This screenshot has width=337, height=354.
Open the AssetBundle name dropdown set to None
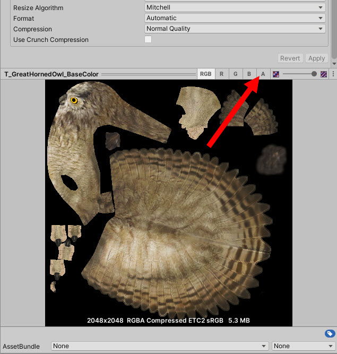(160, 346)
